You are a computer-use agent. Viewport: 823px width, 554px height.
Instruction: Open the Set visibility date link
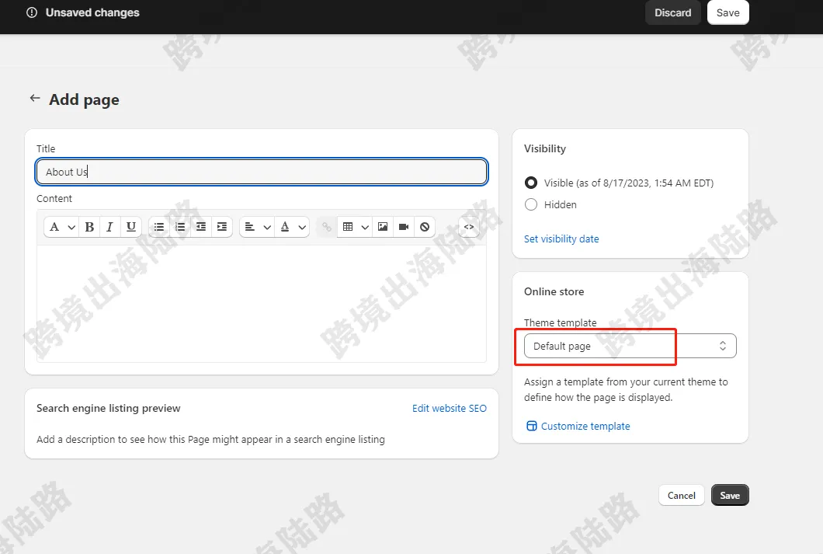(561, 239)
